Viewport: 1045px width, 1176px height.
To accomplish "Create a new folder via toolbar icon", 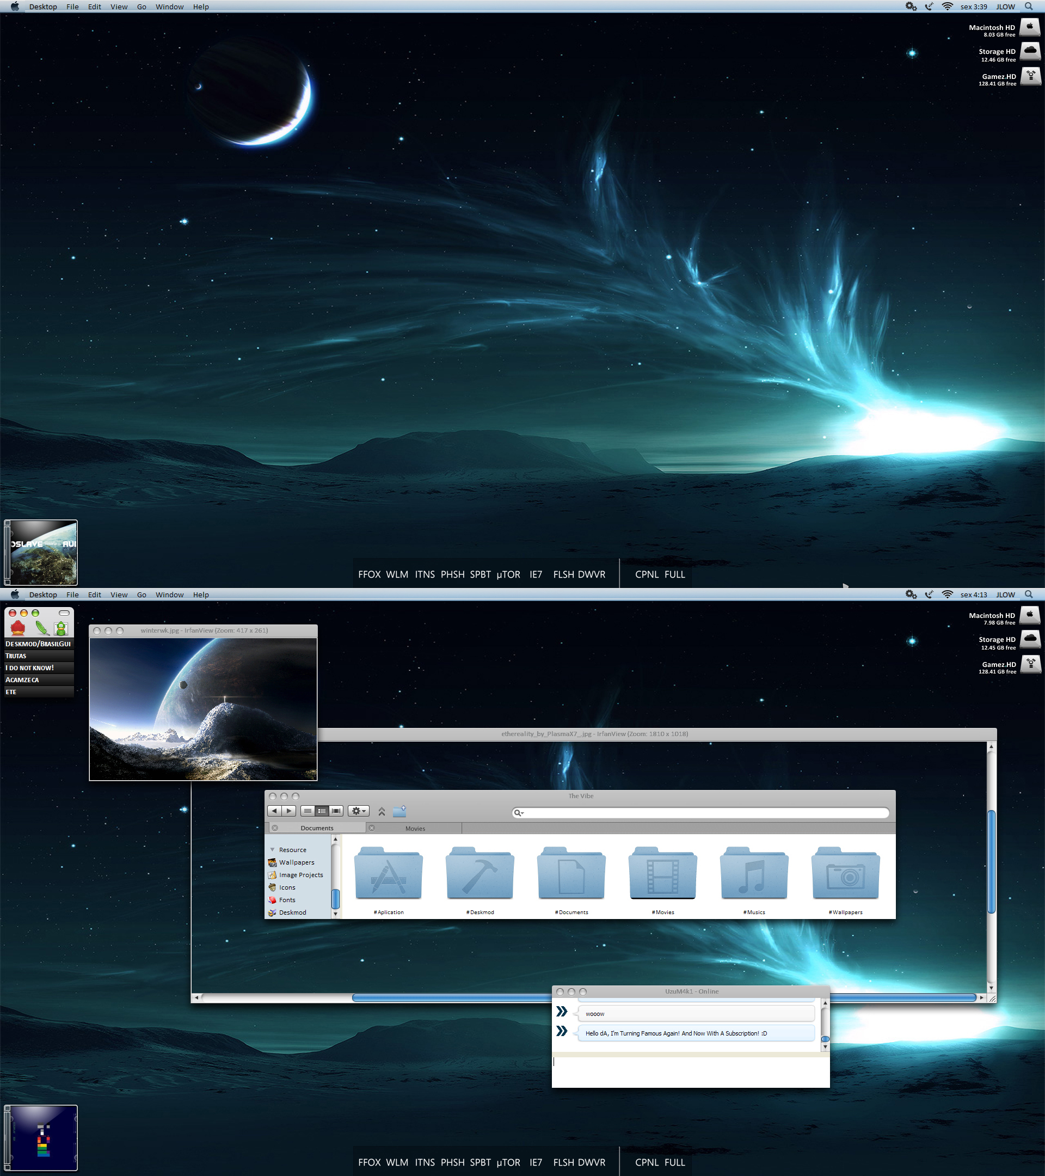I will (399, 811).
